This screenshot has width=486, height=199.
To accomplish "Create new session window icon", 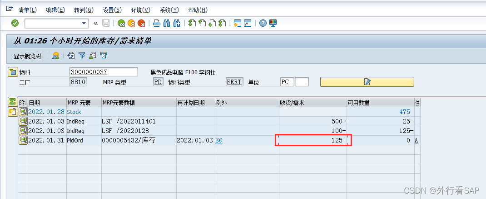I will pyautogui.click(x=238, y=23).
